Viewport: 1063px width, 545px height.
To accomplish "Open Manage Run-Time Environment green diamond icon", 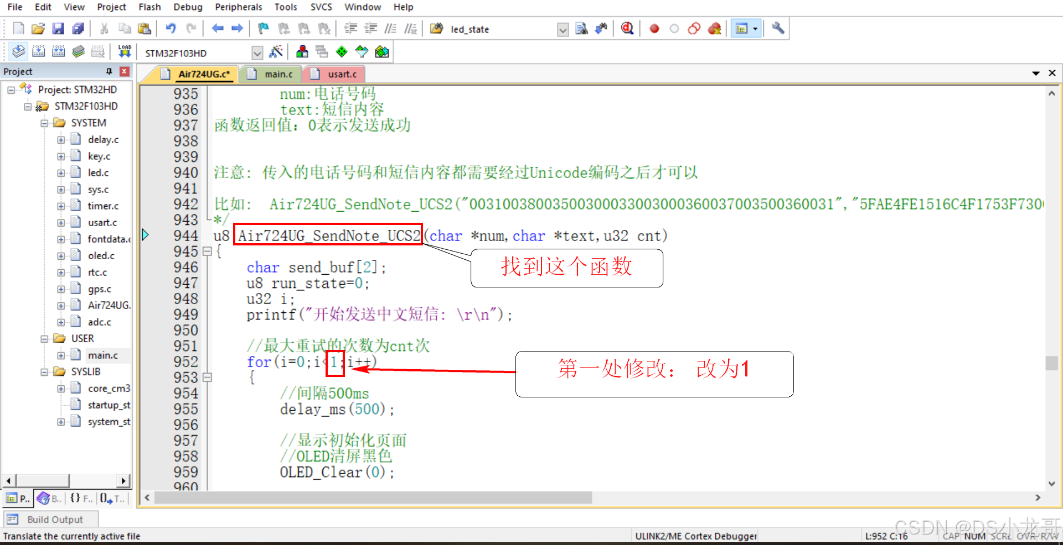I will [342, 52].
